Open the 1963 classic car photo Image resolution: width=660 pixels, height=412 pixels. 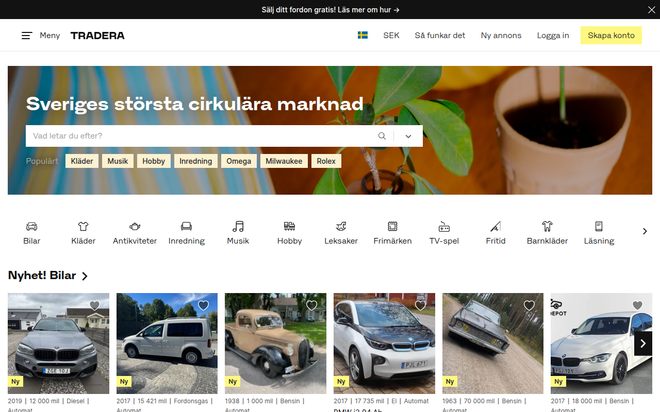pos(493,344)
